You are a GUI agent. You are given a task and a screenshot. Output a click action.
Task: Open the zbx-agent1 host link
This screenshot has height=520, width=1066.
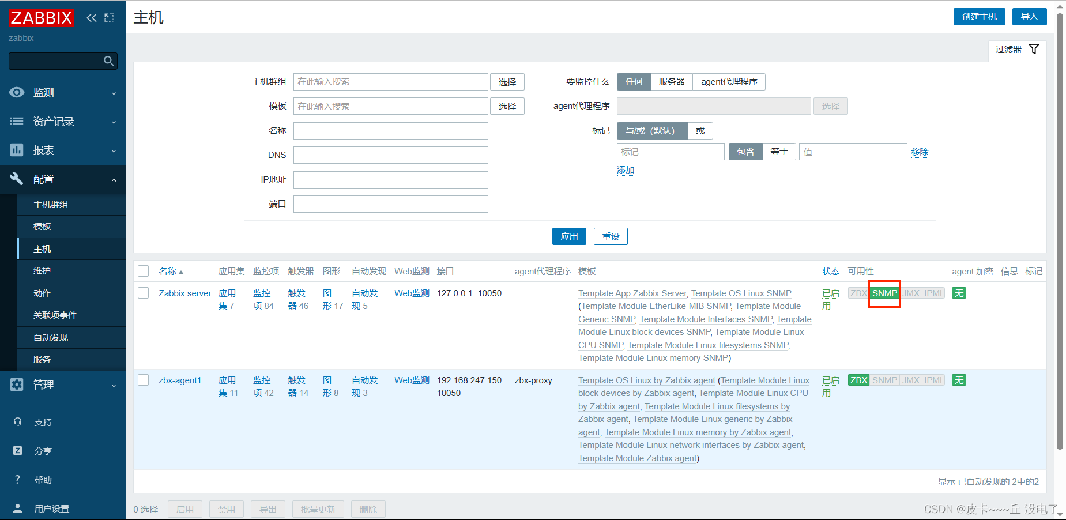(x=180, y=380)
